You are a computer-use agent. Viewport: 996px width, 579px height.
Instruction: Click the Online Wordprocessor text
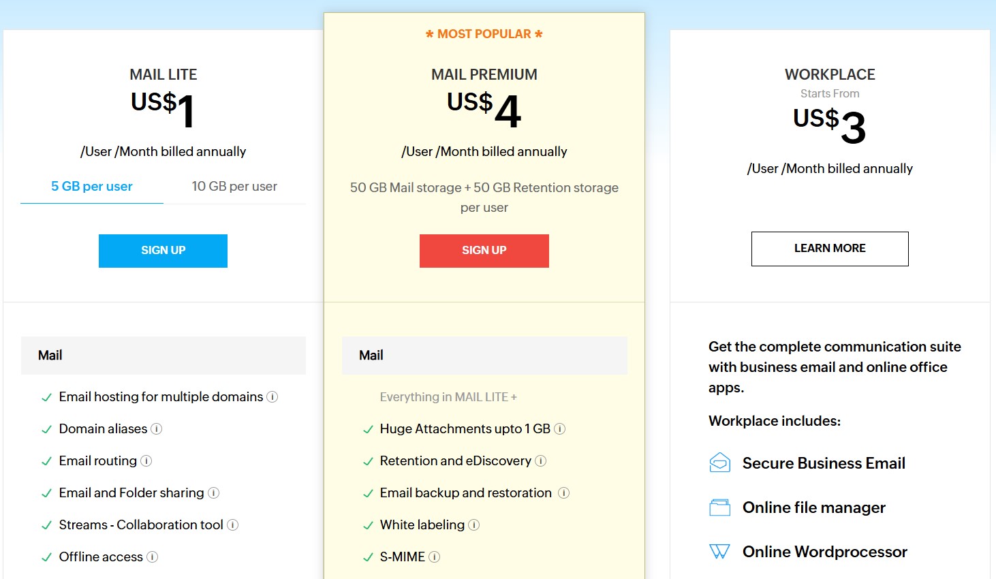(825, 552)
